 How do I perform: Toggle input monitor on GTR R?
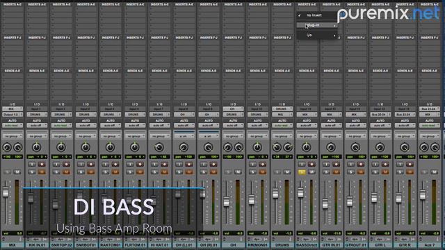[x=400, y=164]
